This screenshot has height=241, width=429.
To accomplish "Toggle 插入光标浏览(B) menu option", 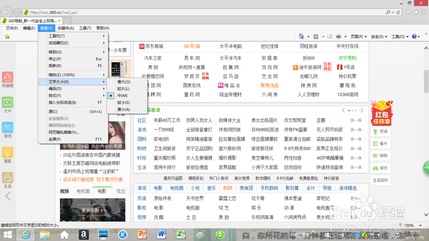I will 73,102.
